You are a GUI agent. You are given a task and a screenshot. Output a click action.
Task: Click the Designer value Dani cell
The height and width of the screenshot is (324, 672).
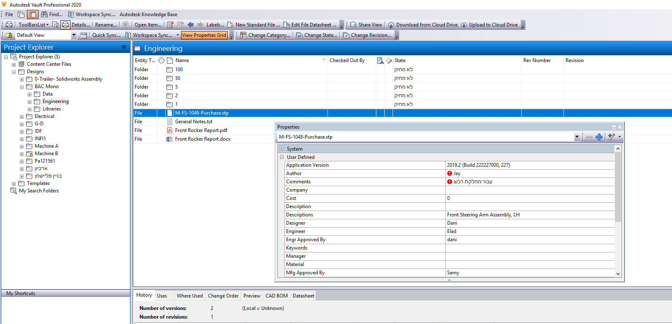tap(530, 223)
